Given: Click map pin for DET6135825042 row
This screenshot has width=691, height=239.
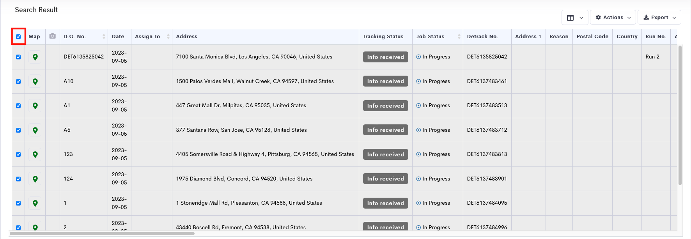Looking at the screenshot, I should [35, 57].
